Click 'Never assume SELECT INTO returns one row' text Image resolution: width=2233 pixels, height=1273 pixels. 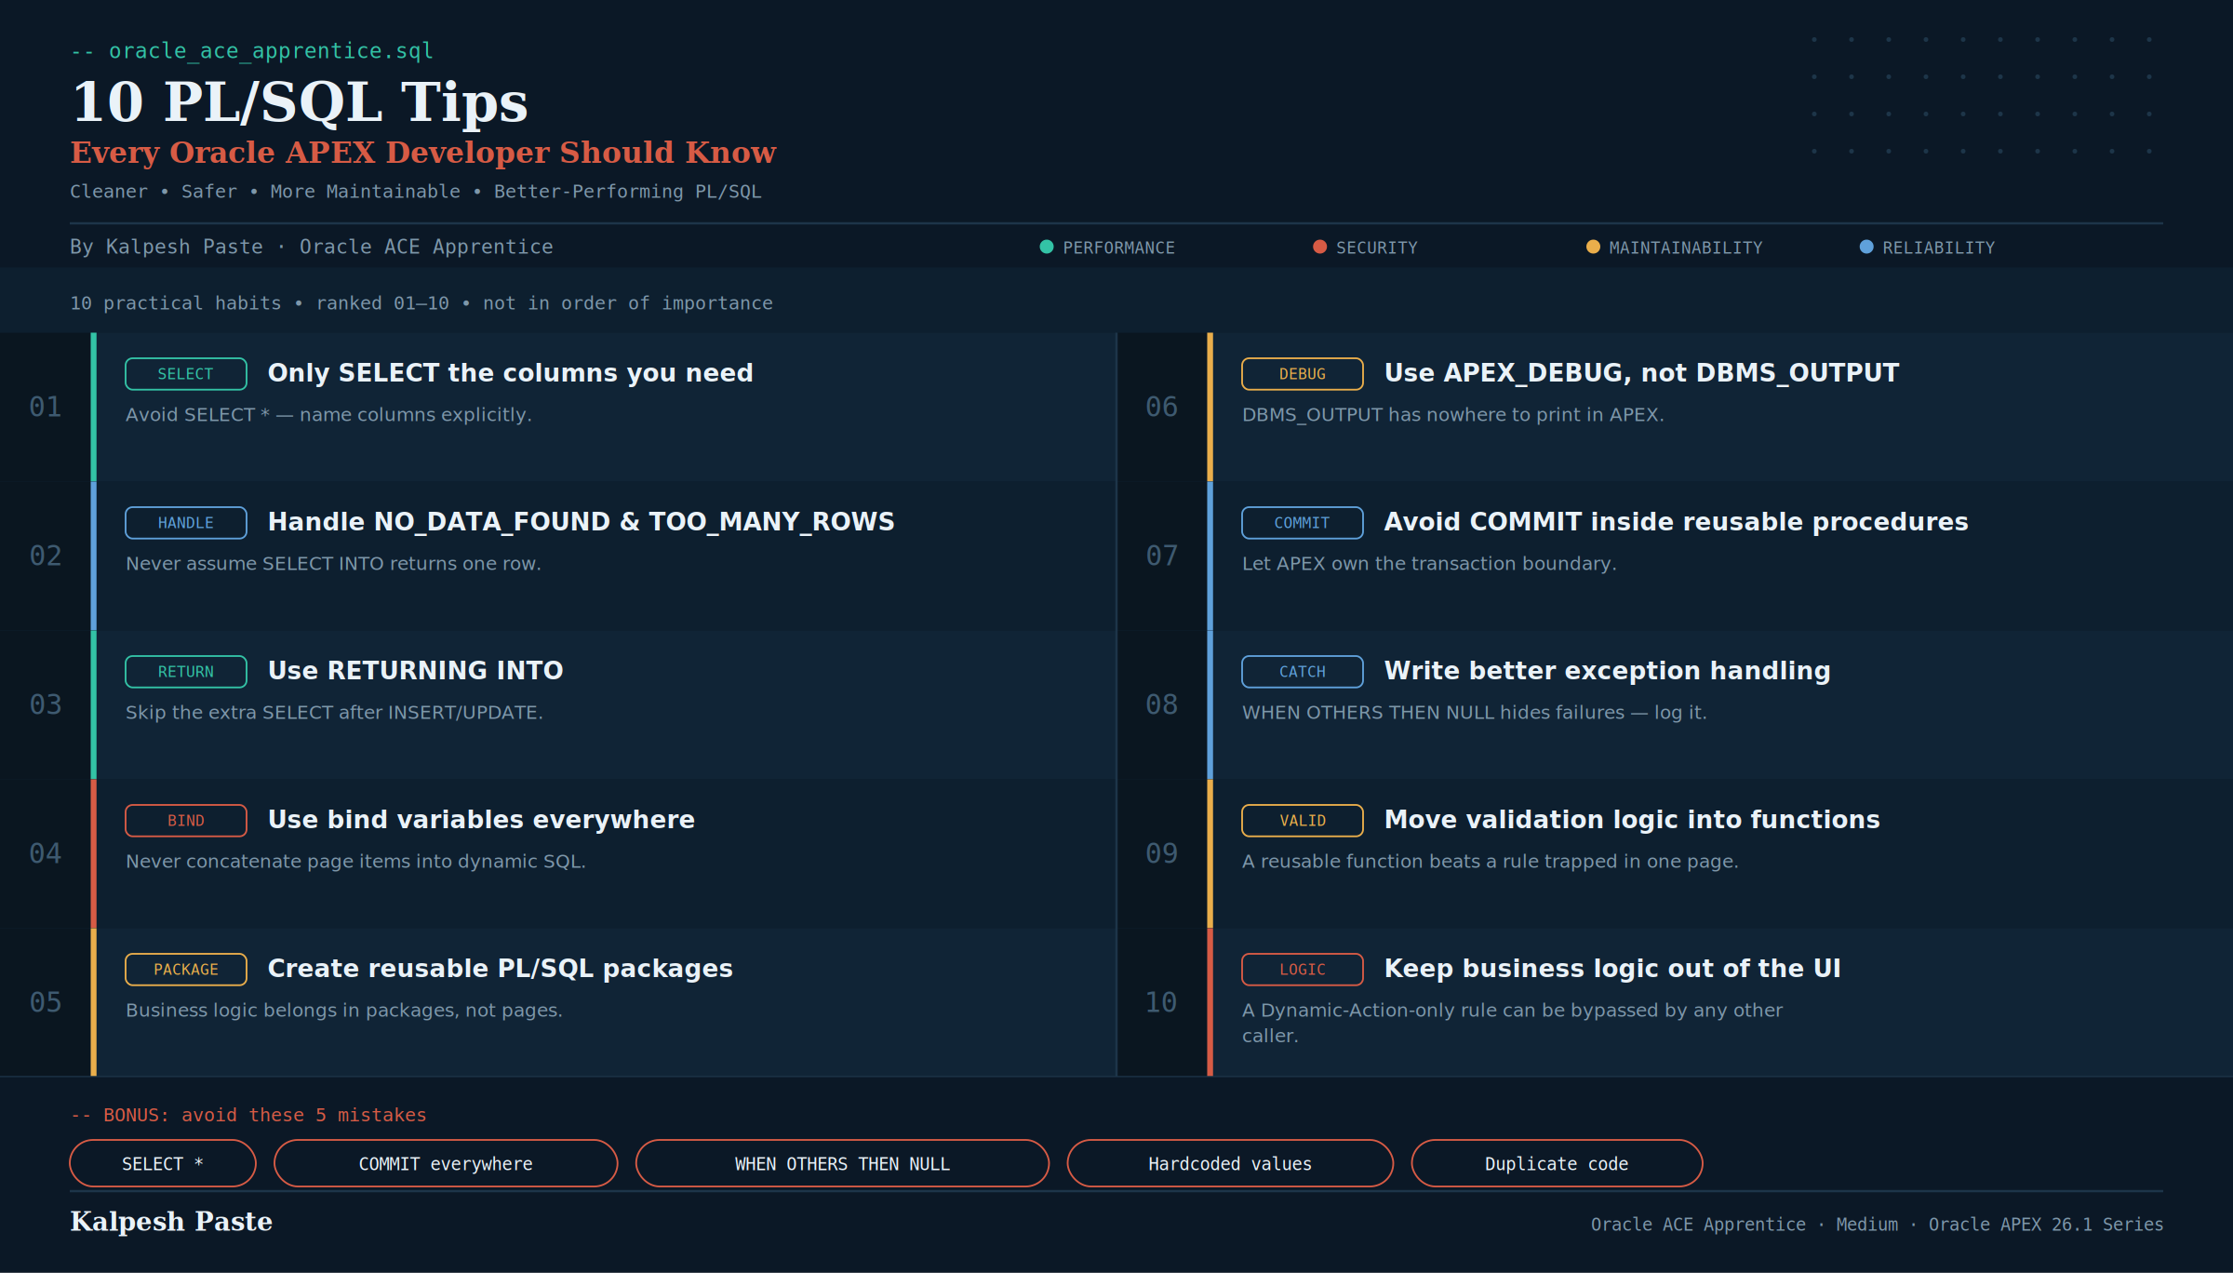[x=333, y=564]
